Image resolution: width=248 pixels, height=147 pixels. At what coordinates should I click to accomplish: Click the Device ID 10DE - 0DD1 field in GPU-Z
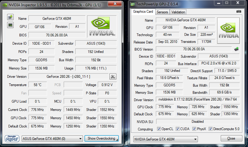tap(166, 56)
